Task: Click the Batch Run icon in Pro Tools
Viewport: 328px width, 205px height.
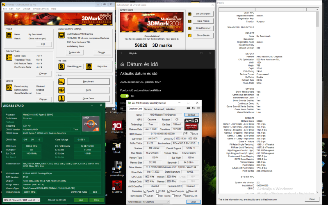Action: click(89, 66)
